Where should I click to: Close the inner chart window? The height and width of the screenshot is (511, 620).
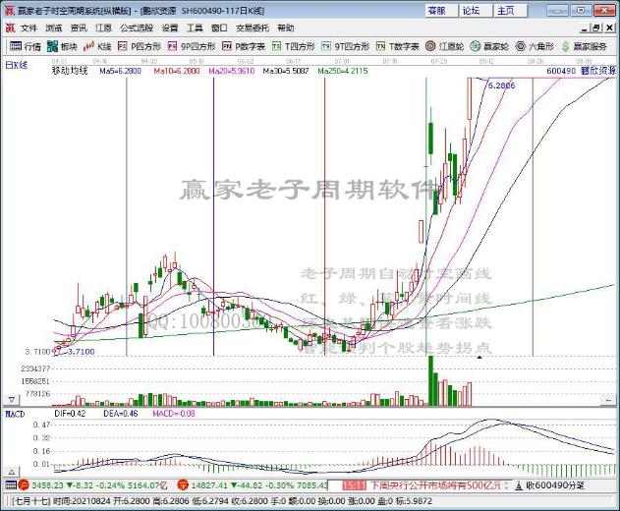coord(609,28)
